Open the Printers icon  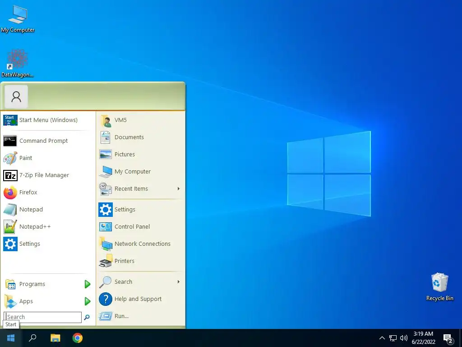pyautogui.click(x=106, y=261)
